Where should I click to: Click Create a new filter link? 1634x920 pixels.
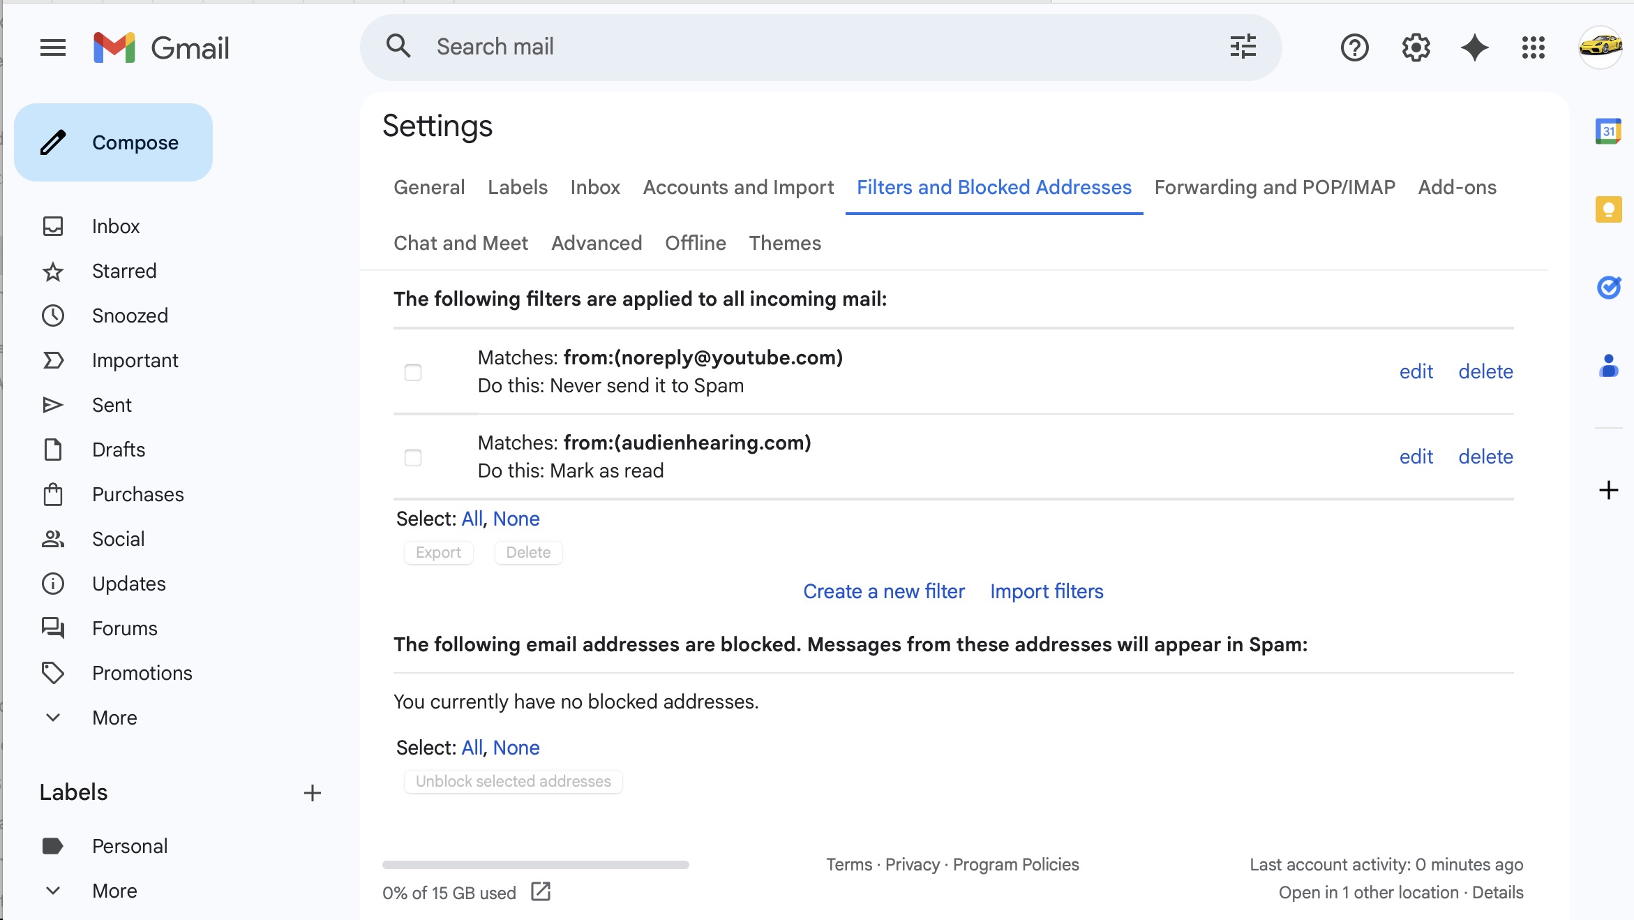[x=883, y=591]
